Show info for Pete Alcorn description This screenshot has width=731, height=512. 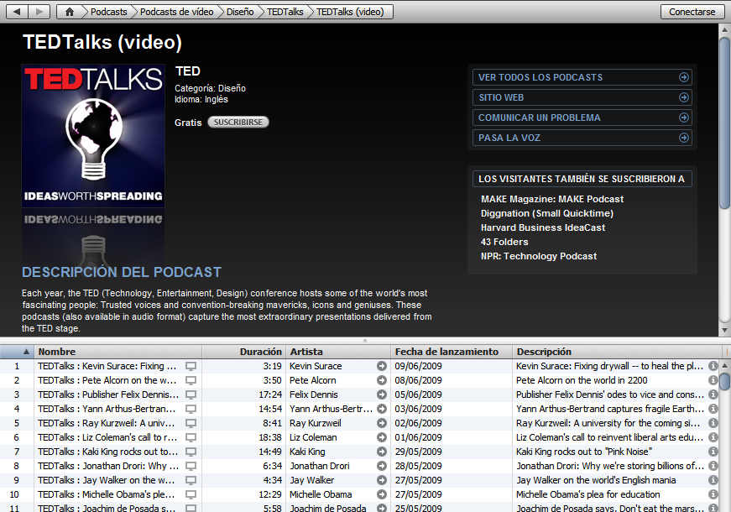[x=713, y=380]
